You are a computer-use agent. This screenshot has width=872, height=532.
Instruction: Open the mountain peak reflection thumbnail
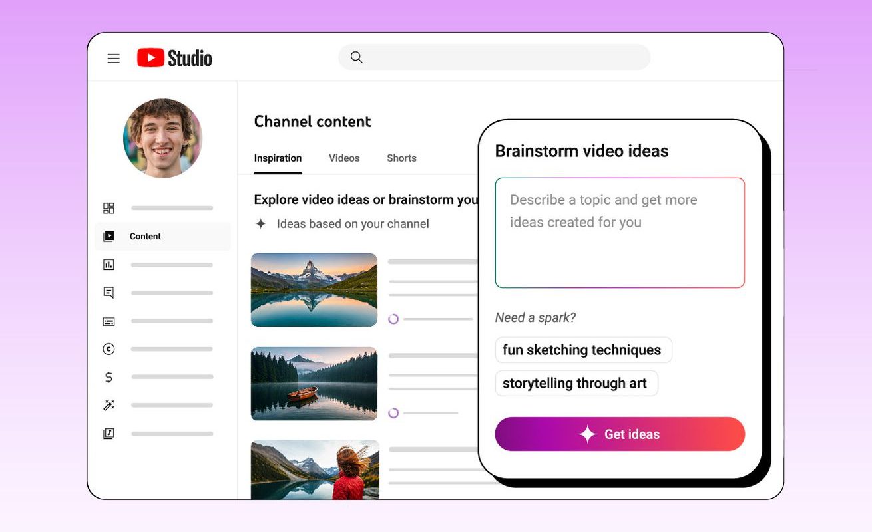[314, 289]
